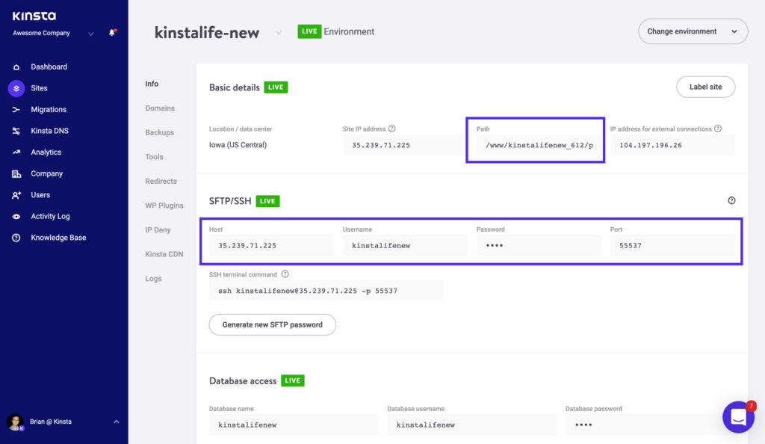Open the Intercom chat bubble
The image size is (765, 444).
pos(738,416)
